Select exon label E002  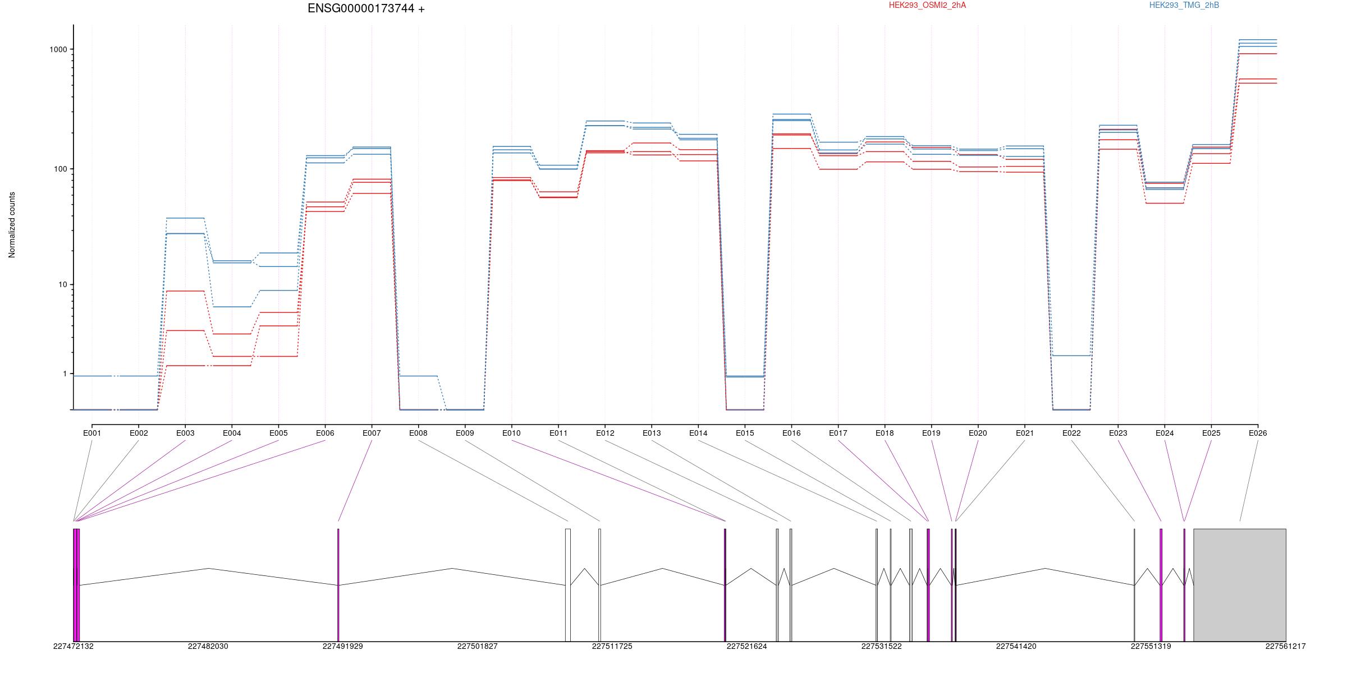139,433
